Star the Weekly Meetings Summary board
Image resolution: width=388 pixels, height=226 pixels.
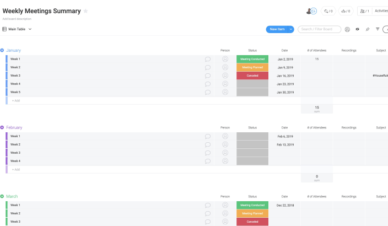point(85,11)
